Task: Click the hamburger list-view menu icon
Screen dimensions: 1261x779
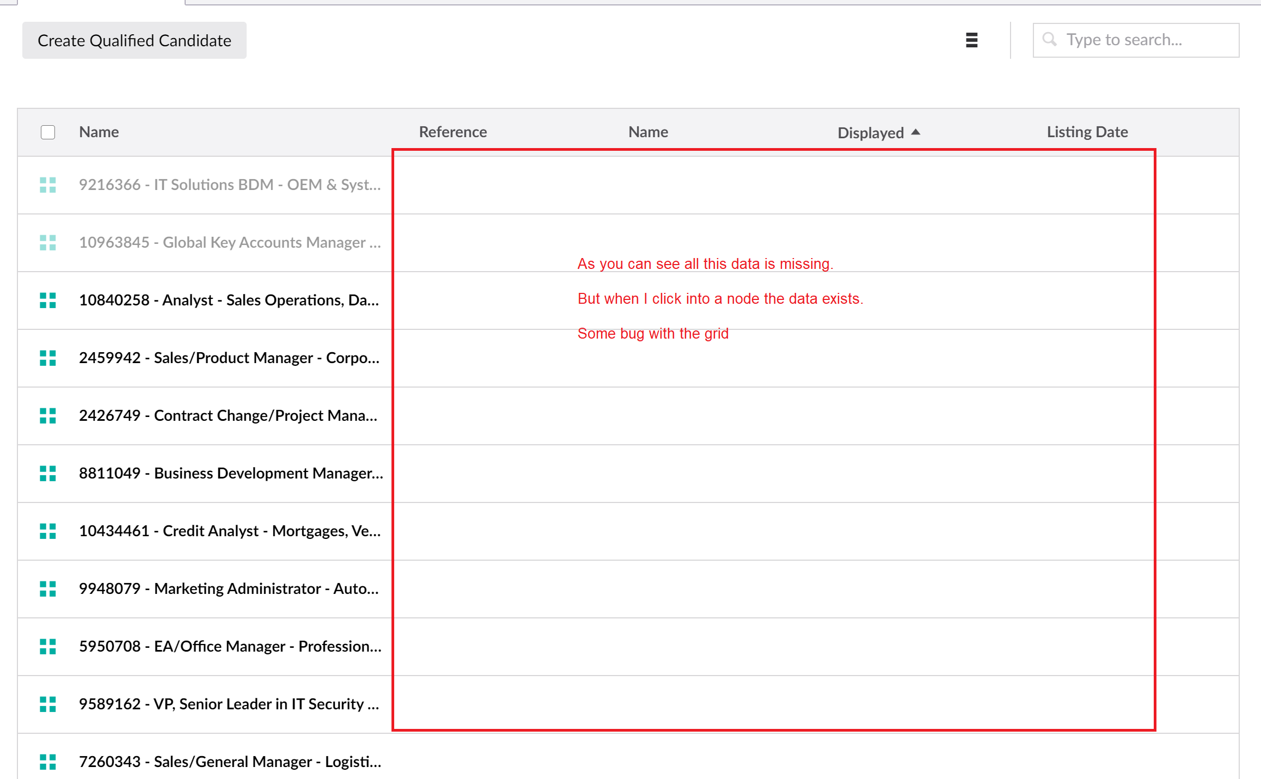Action: tap(971, 40)
